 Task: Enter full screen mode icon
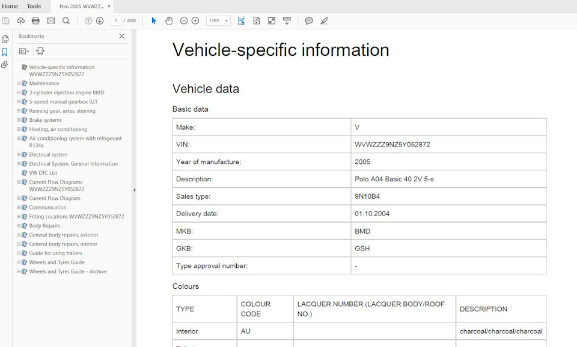click(272, 21)
